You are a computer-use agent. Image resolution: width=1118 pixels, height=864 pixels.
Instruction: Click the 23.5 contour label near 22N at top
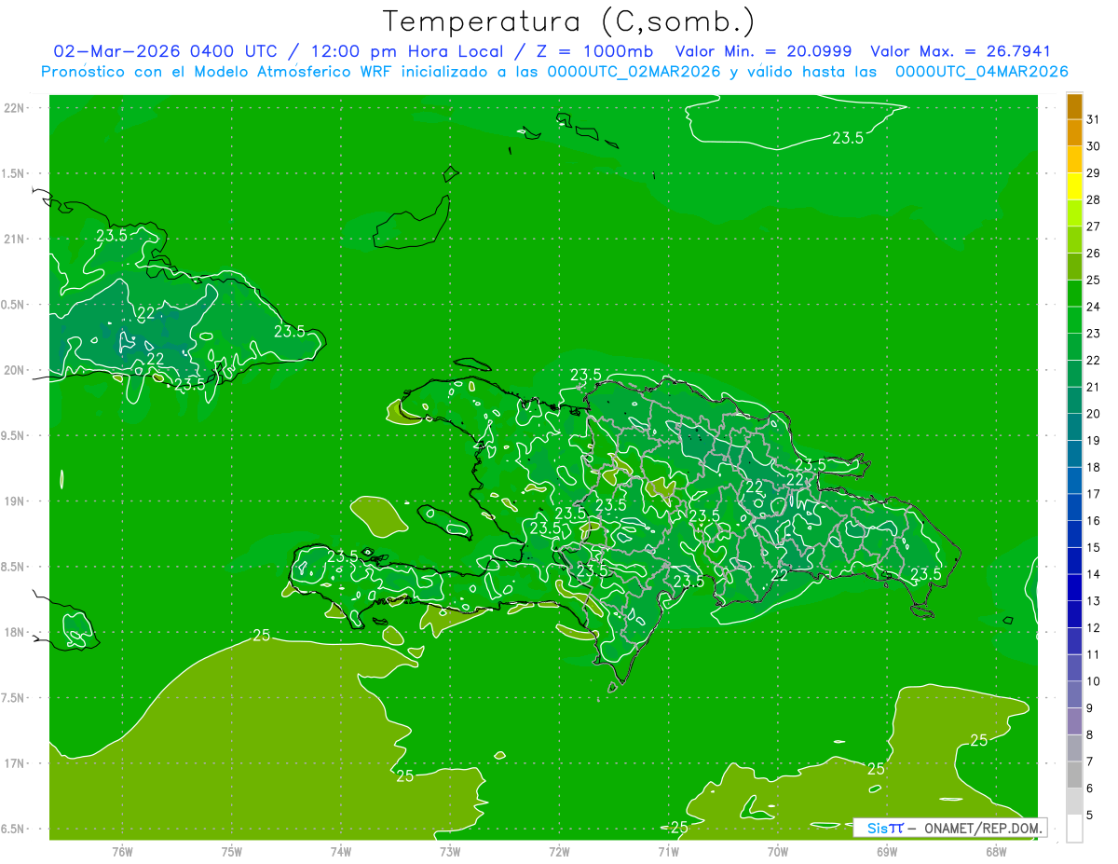click(847, 138)
